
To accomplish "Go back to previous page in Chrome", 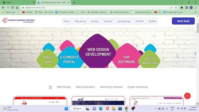I will (x=3, y=7).
